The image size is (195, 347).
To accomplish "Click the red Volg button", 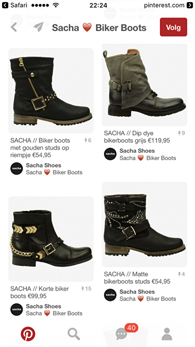I will point(174,27).
